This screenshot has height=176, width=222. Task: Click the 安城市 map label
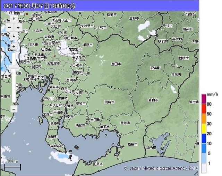(81, 104)
